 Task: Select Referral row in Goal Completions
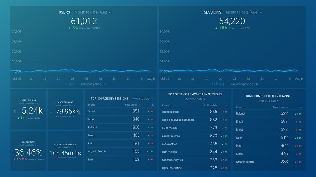pyautogui.click(x=269, y=114)
